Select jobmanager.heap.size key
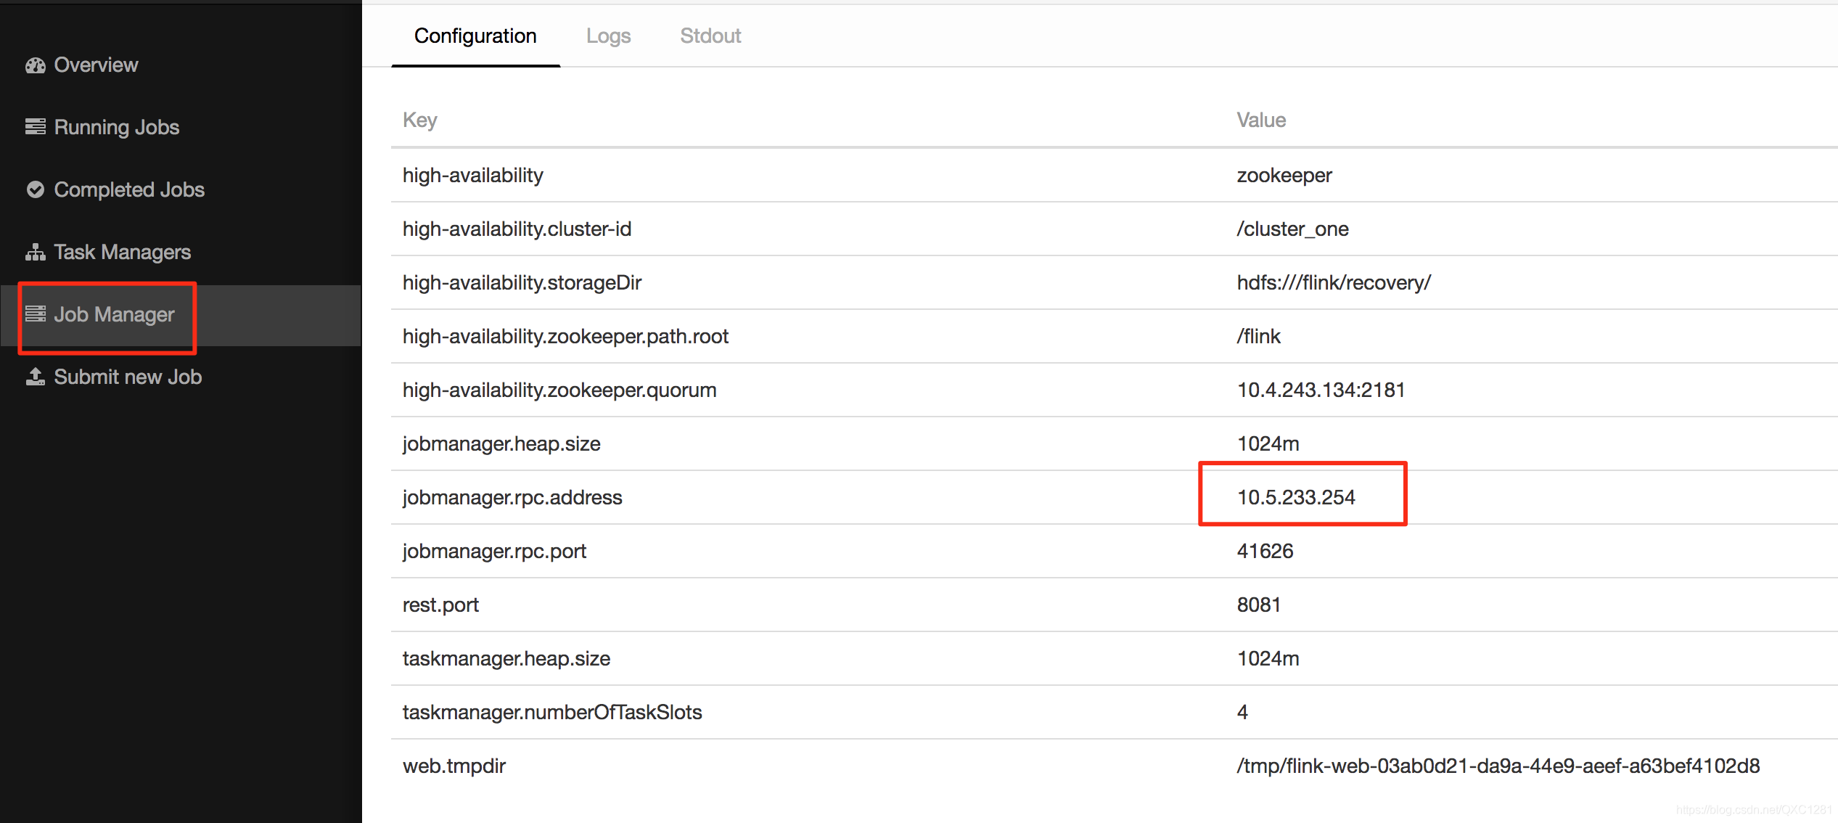This screenshot has height=823, width=1838. point(501,444)
